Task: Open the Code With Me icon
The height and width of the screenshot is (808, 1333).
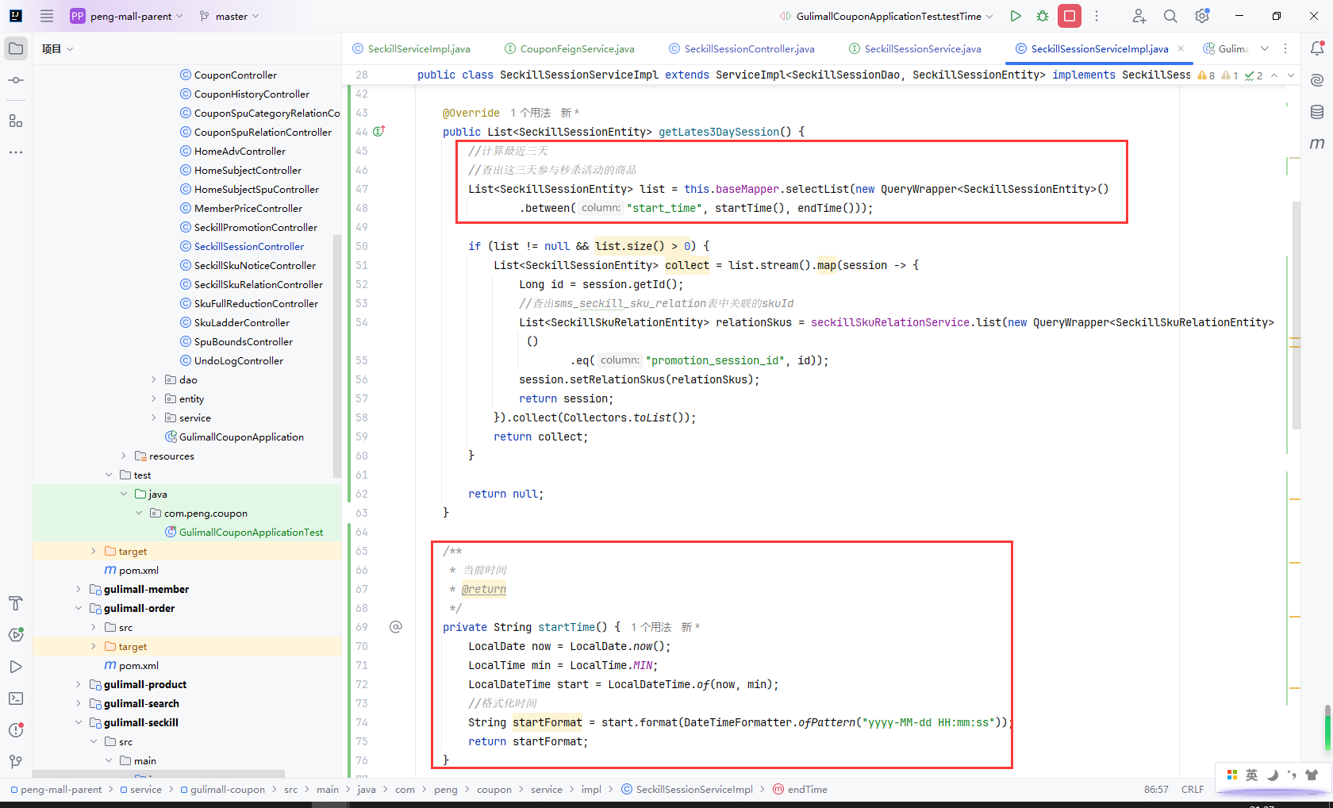Action: tap(1139, 16)
